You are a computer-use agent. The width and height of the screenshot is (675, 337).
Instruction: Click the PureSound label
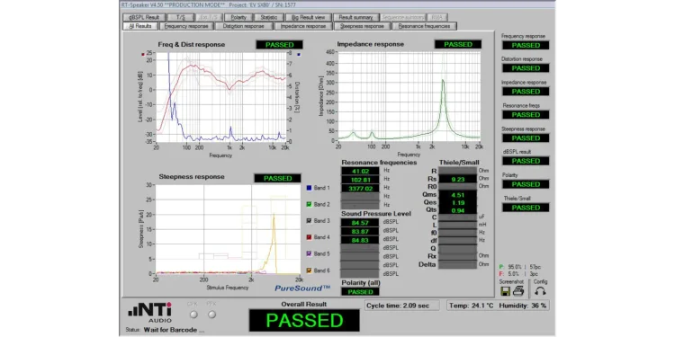coord(302,288)
